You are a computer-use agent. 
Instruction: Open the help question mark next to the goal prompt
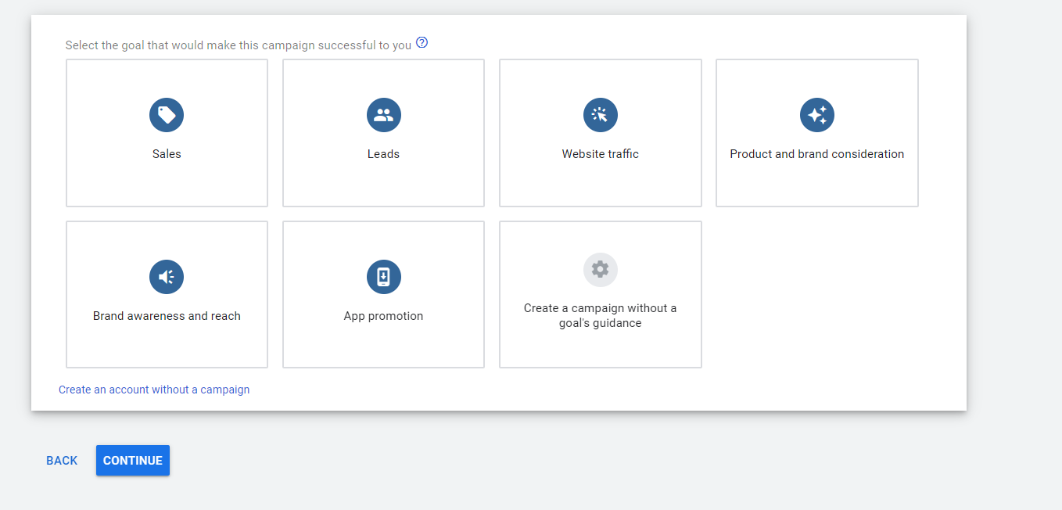point(422,43)
